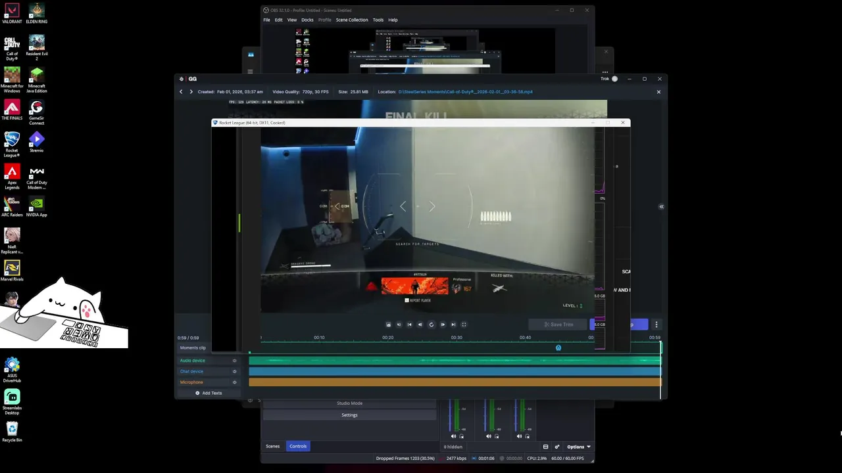Mute the Audio device track
Viewport: 842px width, 473px height.
point(234,361)
